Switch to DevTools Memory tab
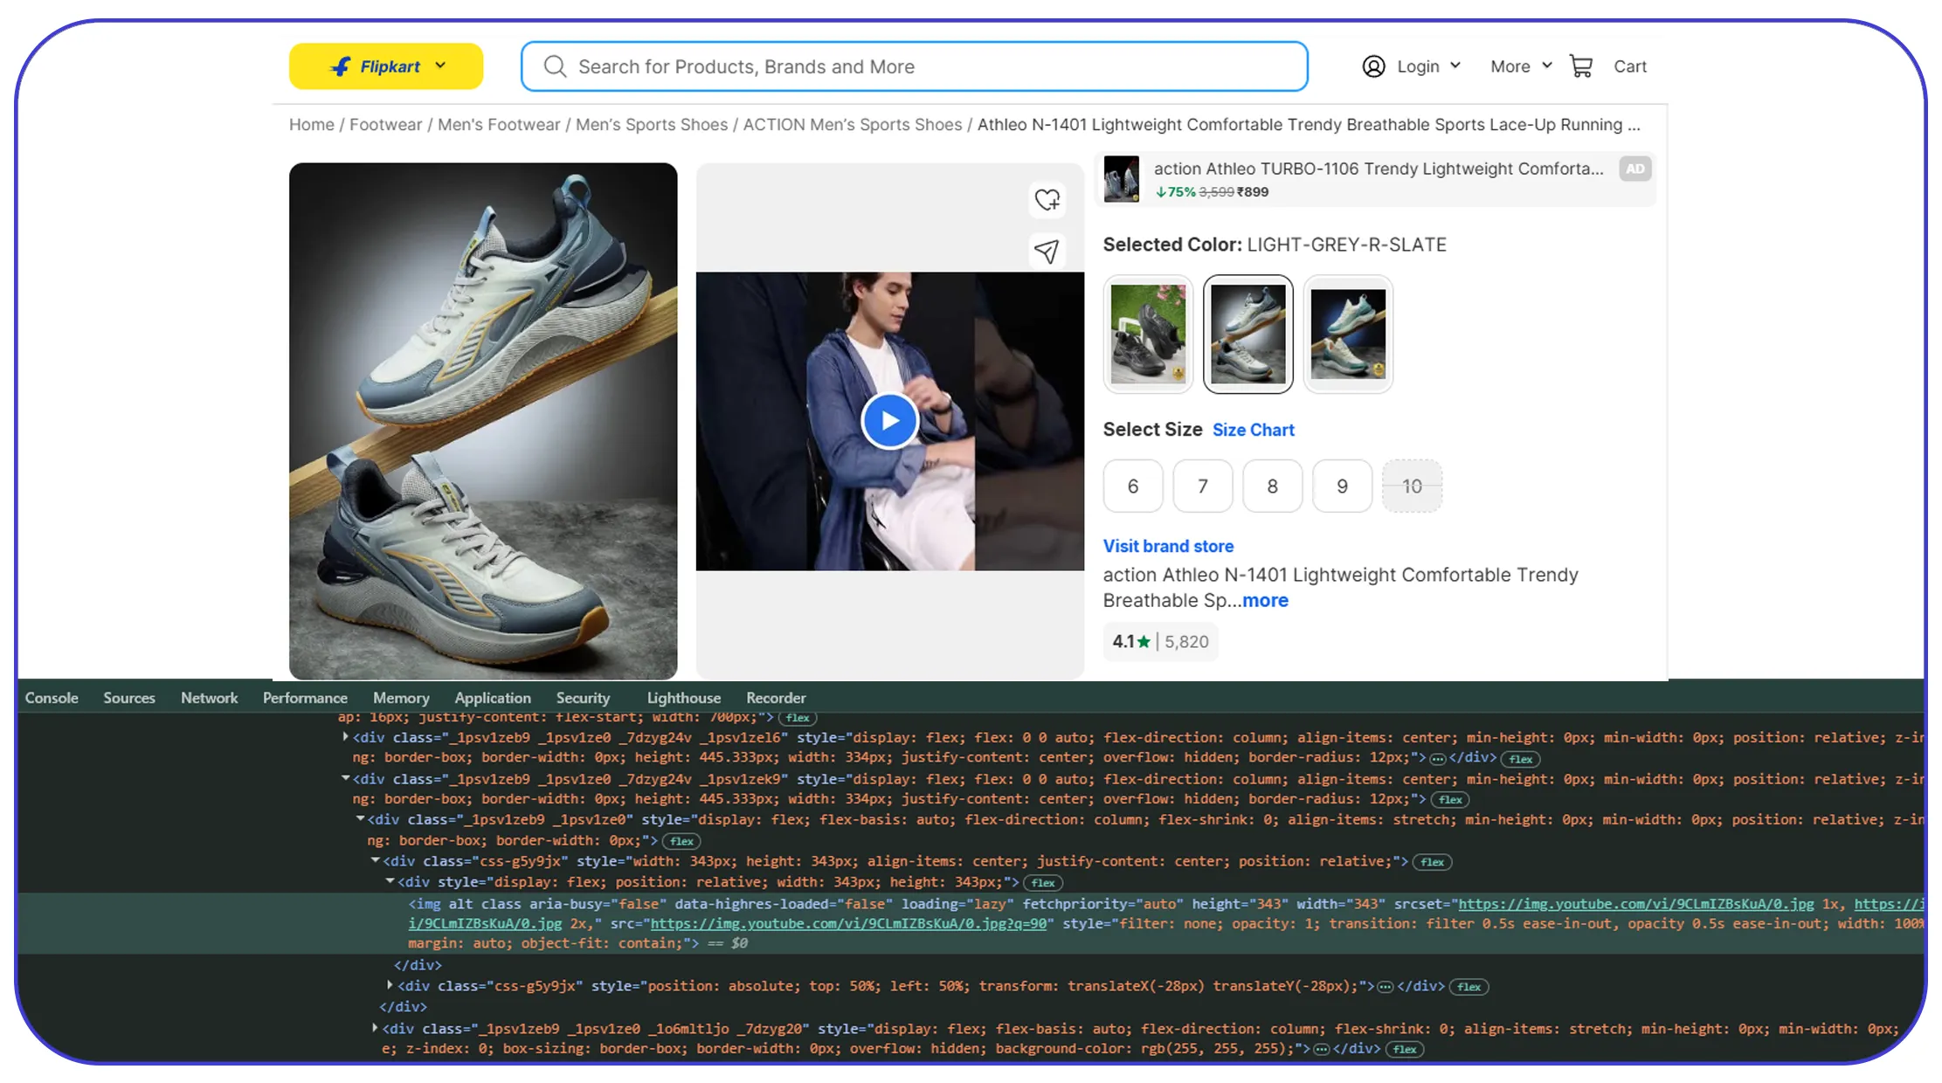 pos(401,698)
